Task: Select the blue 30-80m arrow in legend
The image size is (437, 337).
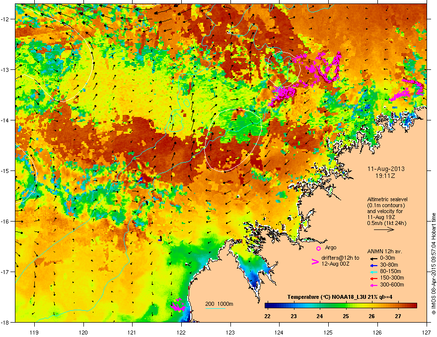Action: 374,265
